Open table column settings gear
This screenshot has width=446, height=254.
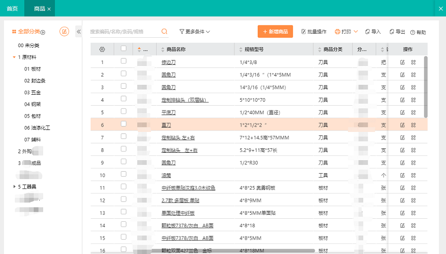click(102, 49)
